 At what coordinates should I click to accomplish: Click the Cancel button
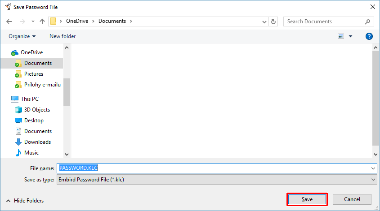[352, 199]
